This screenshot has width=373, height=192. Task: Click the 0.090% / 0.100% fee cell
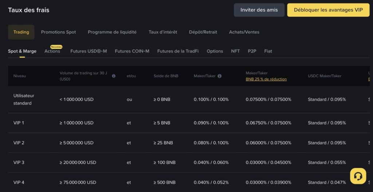(211, 123)
